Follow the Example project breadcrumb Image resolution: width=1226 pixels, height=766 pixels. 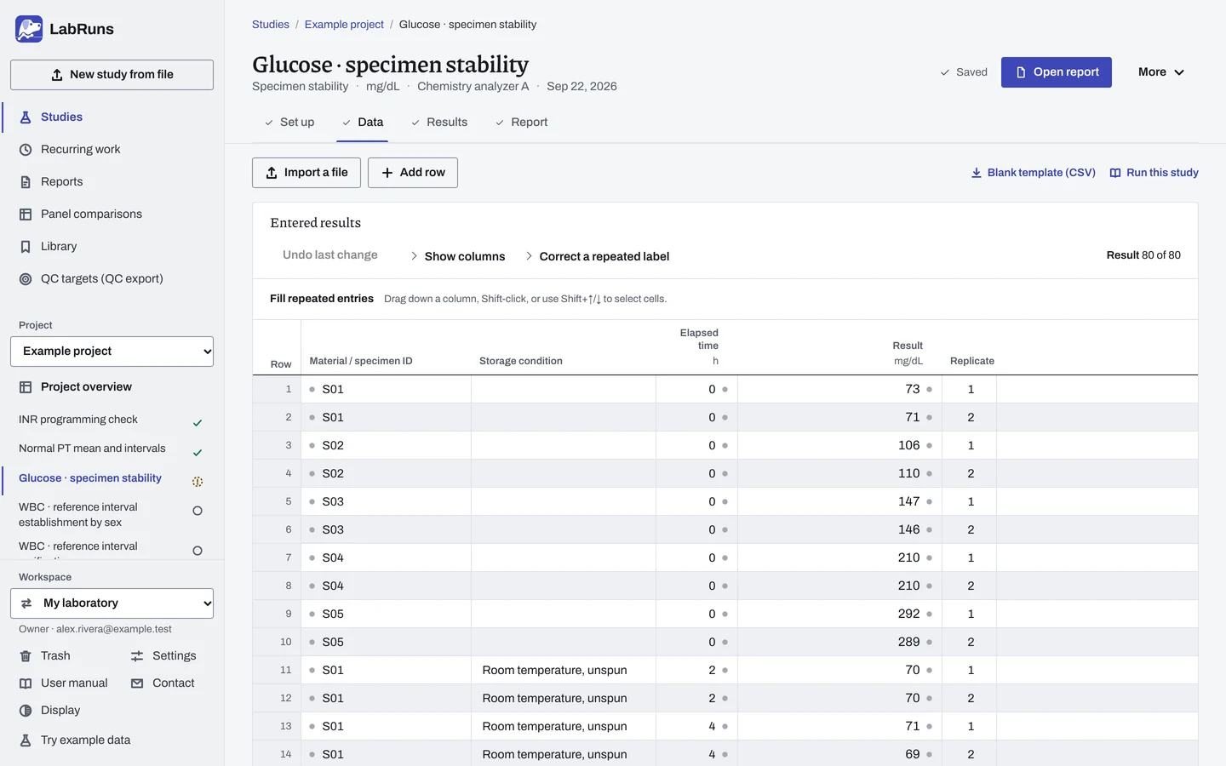click(x=344, y=25)
